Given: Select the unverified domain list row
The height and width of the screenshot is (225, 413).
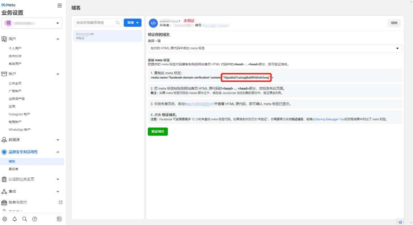Looking at the screenshot, I should [108, 36].
